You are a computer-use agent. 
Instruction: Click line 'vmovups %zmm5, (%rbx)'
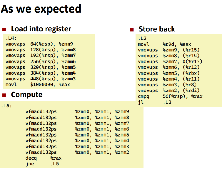[x=169, y=73]
